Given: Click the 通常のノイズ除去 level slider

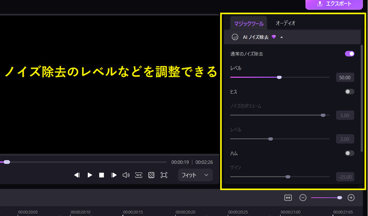Looking at the screenshot, I should click(280, 77).
